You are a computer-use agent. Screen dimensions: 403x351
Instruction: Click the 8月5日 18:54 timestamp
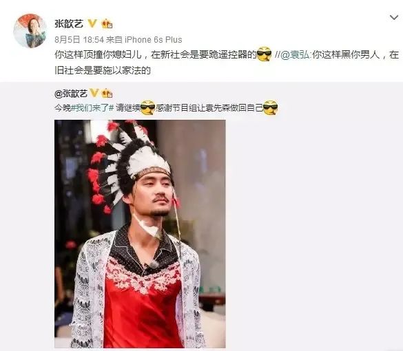click(x=79, y=40)
